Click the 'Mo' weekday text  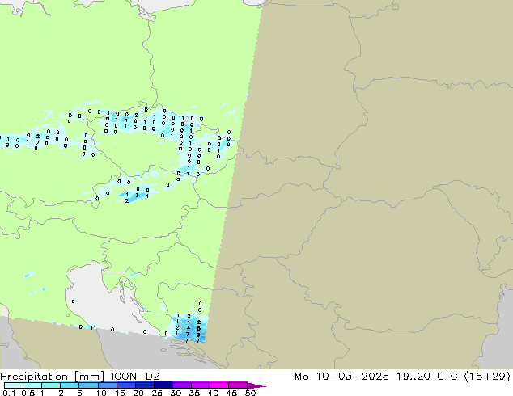(301, 377)
